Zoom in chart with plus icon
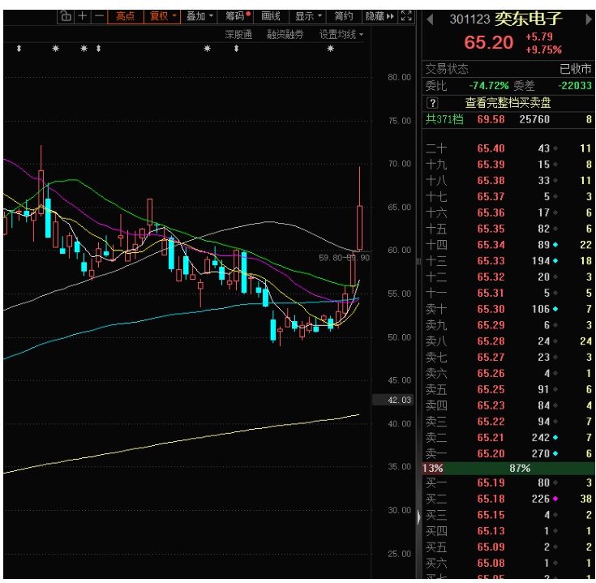 (83, 15)
